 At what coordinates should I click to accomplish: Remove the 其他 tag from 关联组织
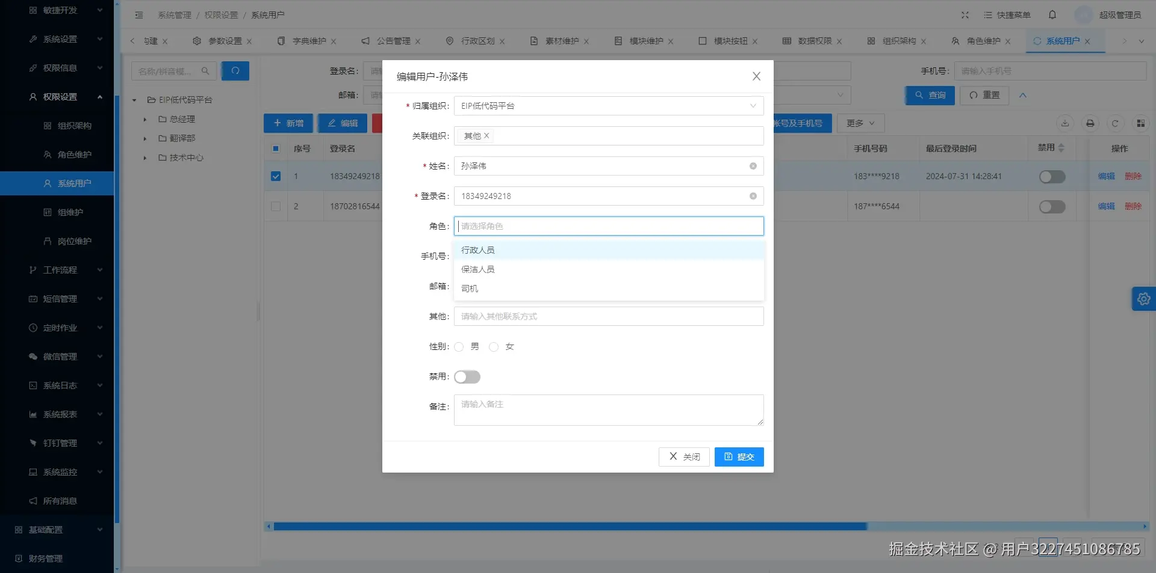click(486, 136)
